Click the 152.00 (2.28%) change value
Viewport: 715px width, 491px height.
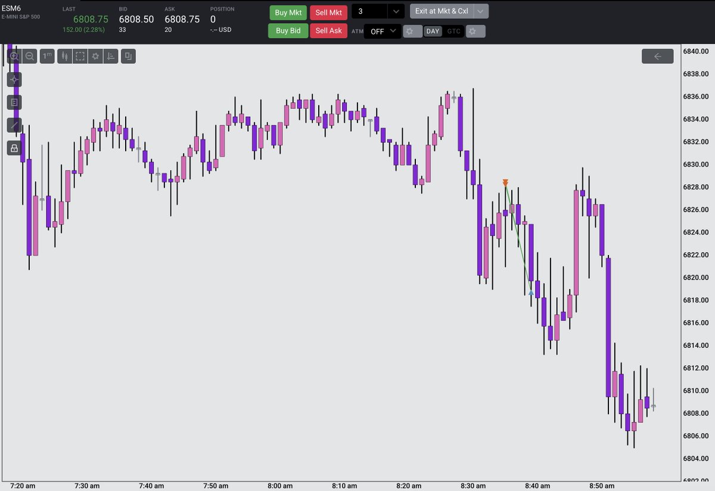[x=85, y=29]
